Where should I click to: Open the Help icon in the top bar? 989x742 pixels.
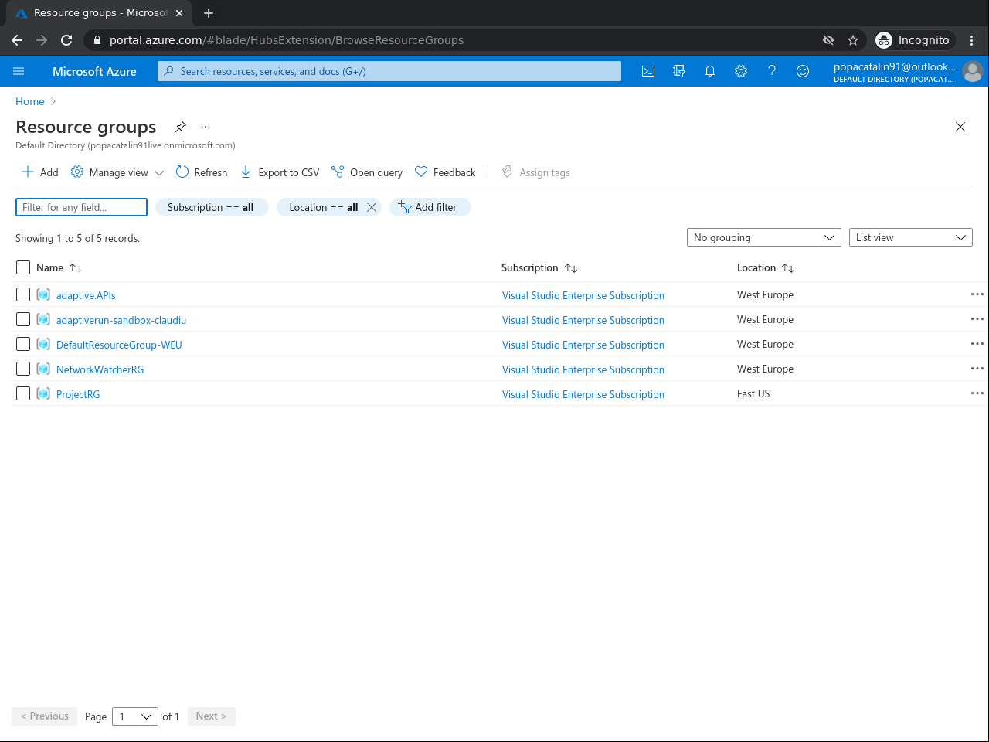[x=771, y=70]
